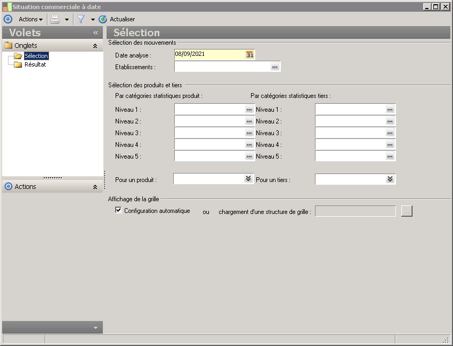This screenshot has width=453, height=346.
Task: Collapse the Onglets section
Action: (95, 46)
